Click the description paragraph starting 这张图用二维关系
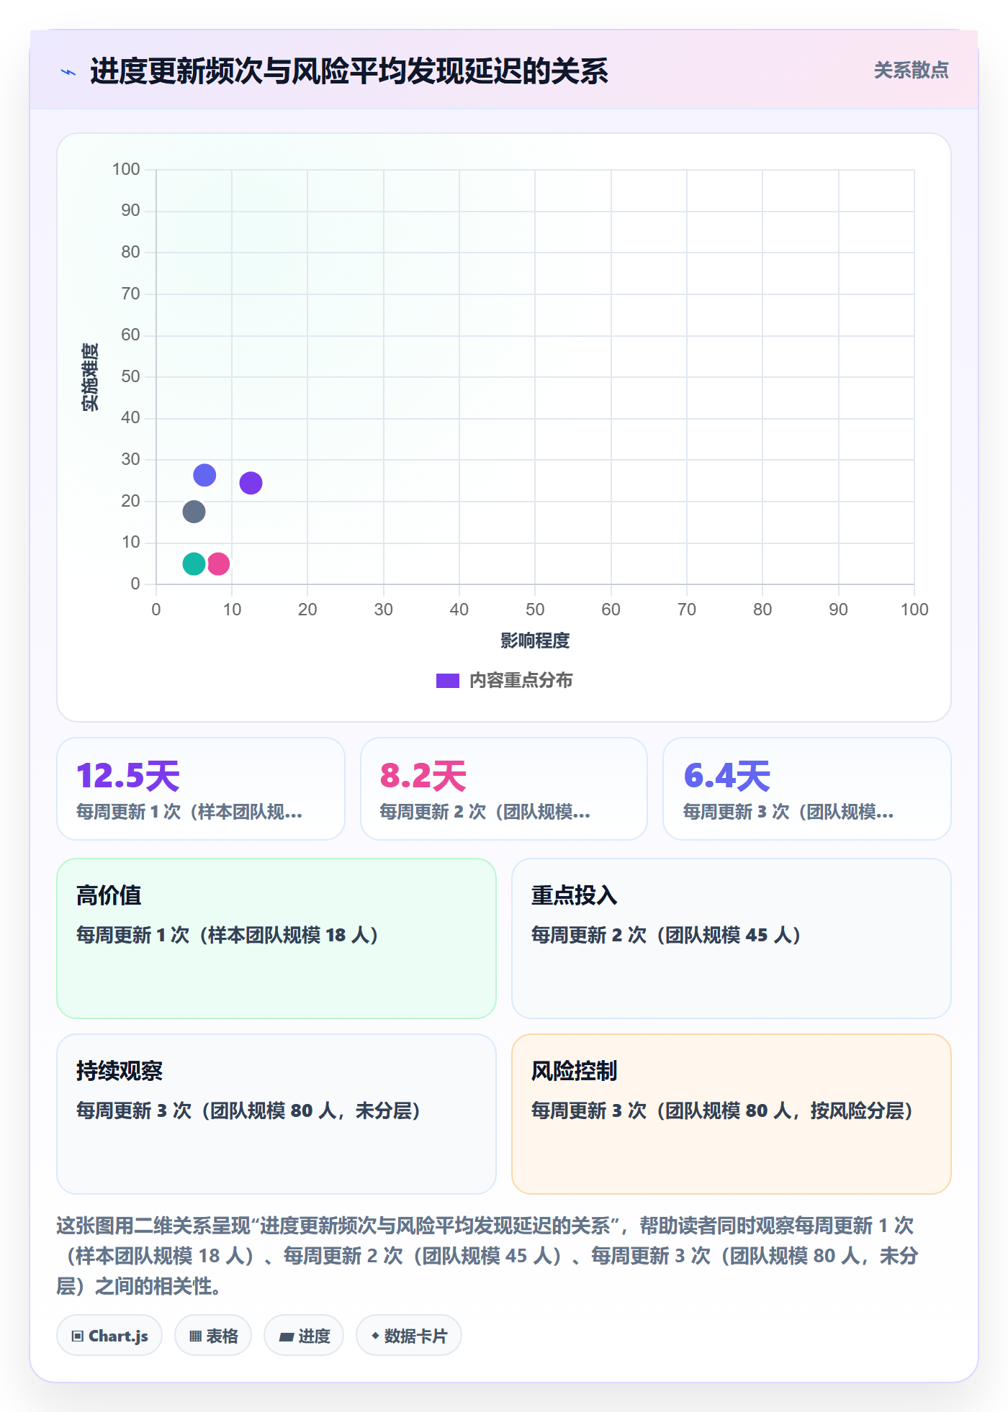The width and height of the screenshot is (1008, 1412). coord(488,1256)
